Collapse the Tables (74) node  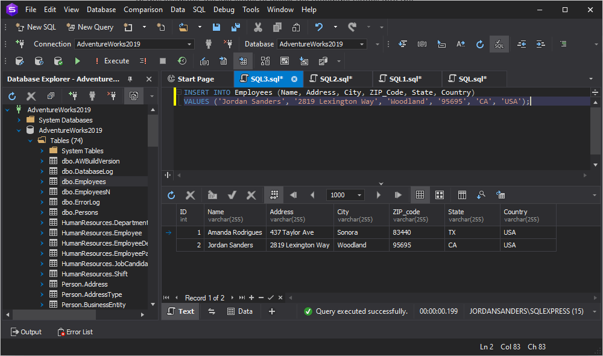point(30,140)
